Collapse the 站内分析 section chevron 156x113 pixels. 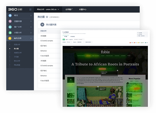pos(31,38)
